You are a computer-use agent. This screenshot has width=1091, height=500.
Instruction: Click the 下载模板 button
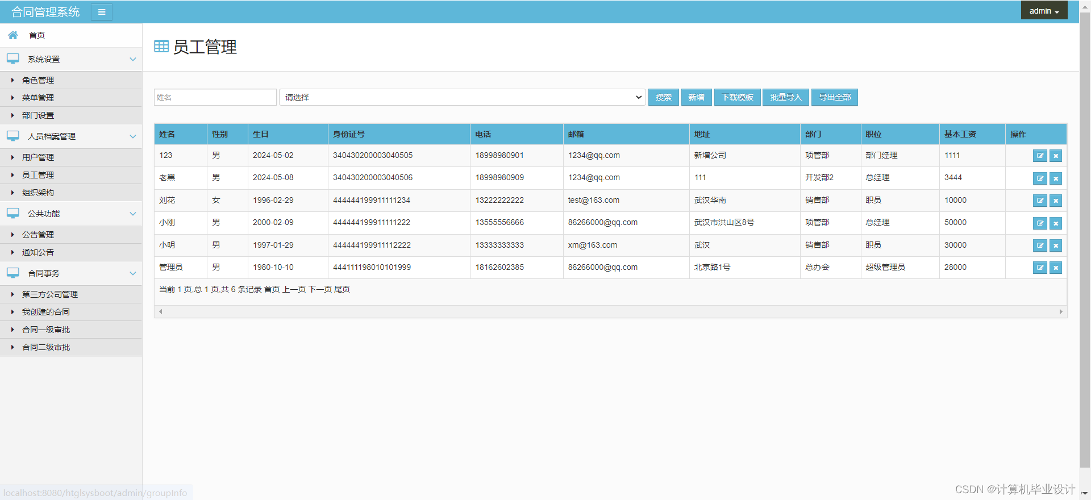(738, 97)
